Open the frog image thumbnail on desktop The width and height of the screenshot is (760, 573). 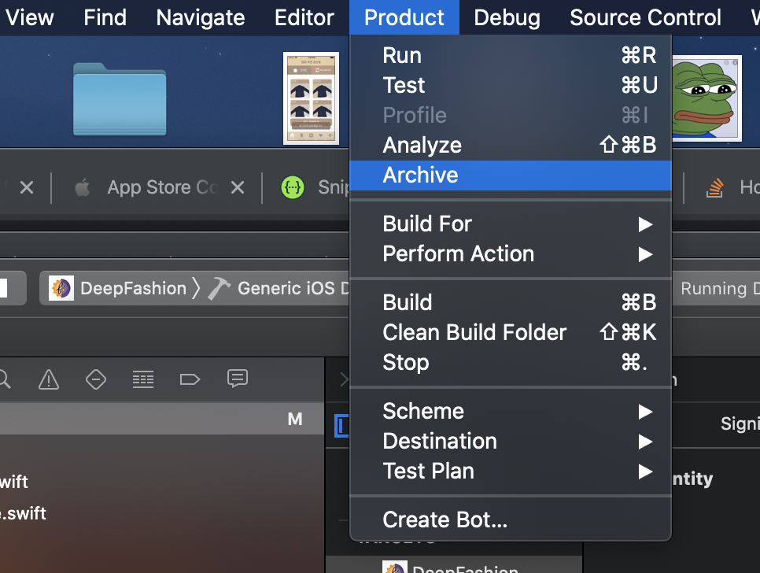pyautogui.click(x=707, y=98)
